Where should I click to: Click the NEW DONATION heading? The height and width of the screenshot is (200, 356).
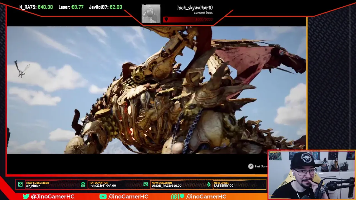(x=162, y=183)
